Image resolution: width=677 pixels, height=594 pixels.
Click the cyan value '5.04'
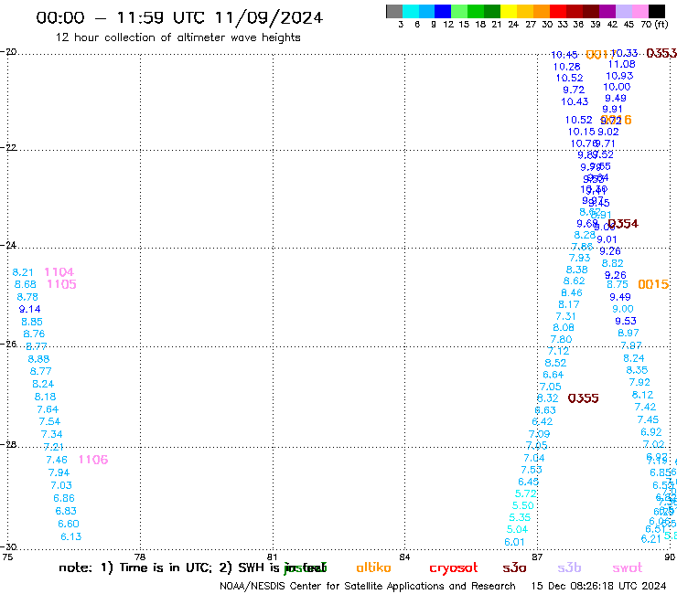click(517, 529)
